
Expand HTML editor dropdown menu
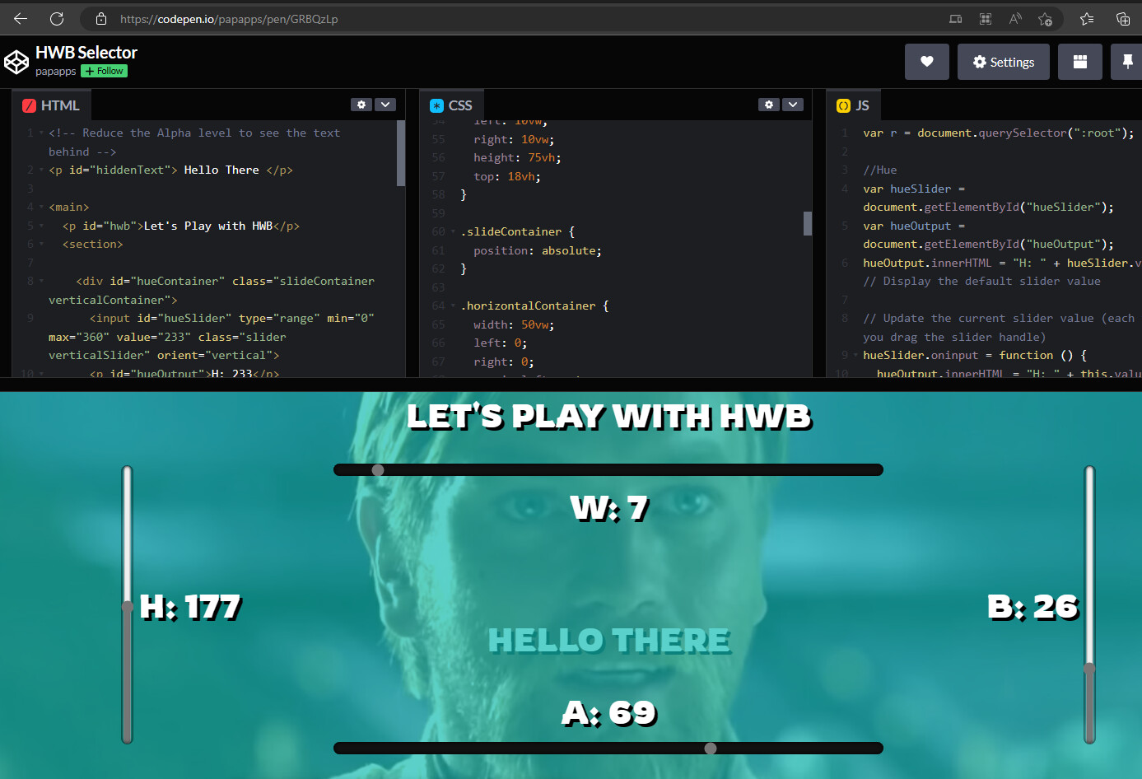pos(385,105)
